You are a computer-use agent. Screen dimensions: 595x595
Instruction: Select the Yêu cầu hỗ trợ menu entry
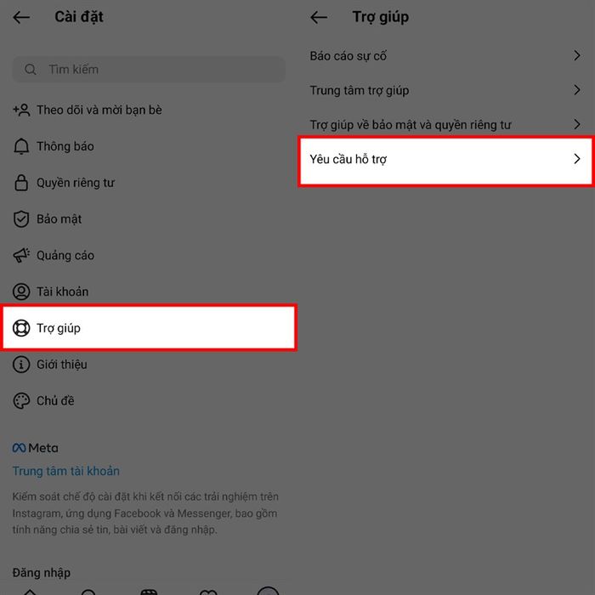click(x=445, y=161)
